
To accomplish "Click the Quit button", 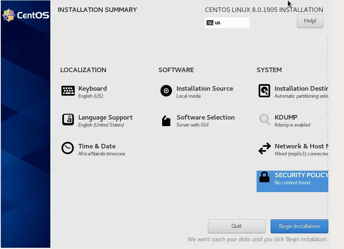I will tap(236, 226).
